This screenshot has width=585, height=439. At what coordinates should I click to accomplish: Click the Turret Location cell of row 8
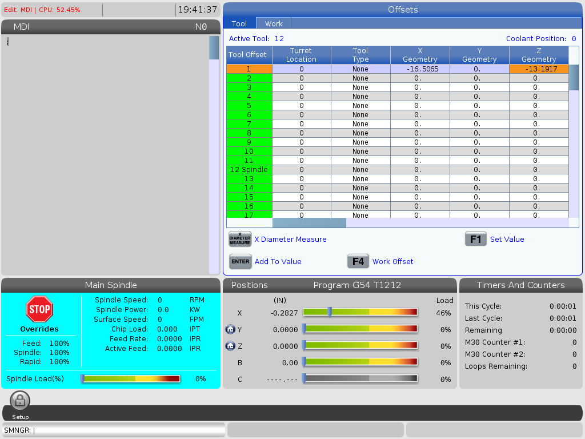301,133
